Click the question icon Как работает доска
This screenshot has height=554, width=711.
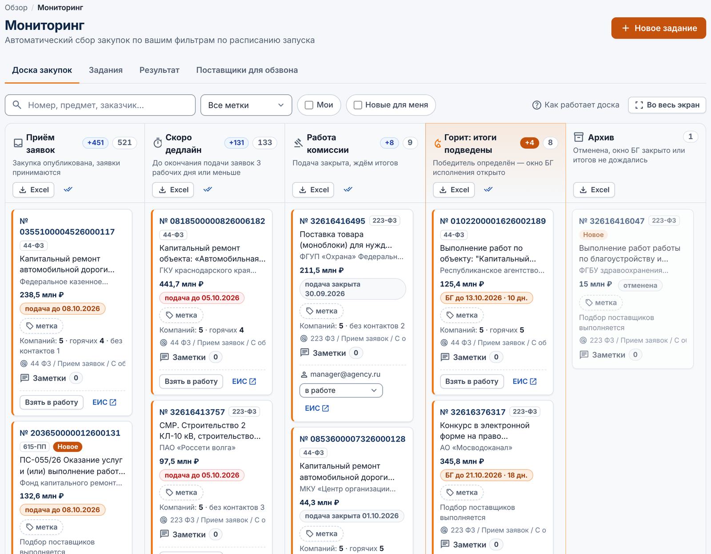pos(537,105)
